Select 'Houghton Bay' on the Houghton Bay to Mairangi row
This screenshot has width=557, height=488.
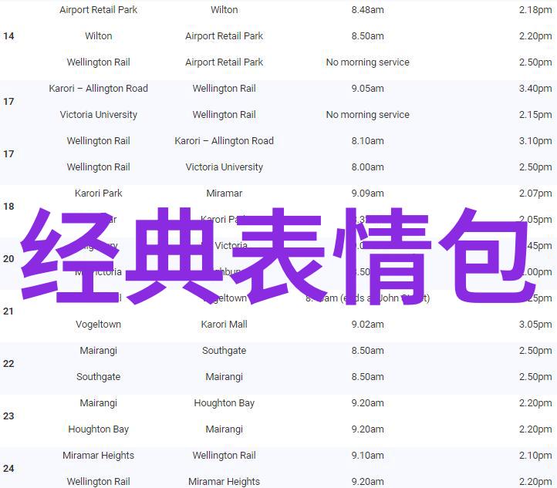coord(99,429)
